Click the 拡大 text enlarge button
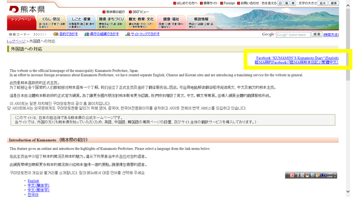This screenshot has height=197, width=353. coord(323,3)
